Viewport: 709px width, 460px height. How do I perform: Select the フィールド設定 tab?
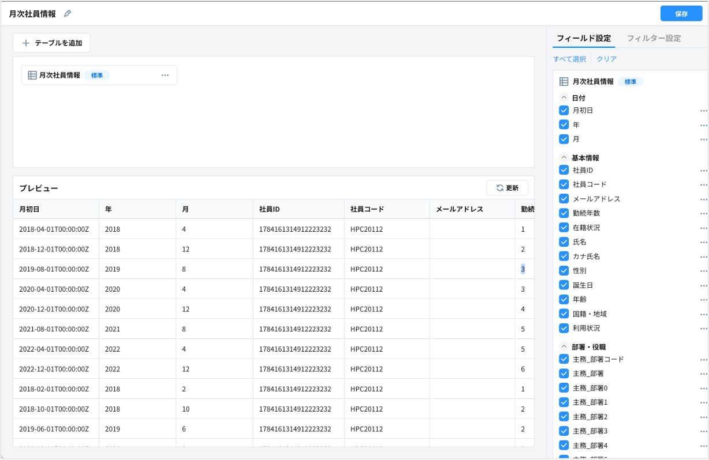click(583, 39)
